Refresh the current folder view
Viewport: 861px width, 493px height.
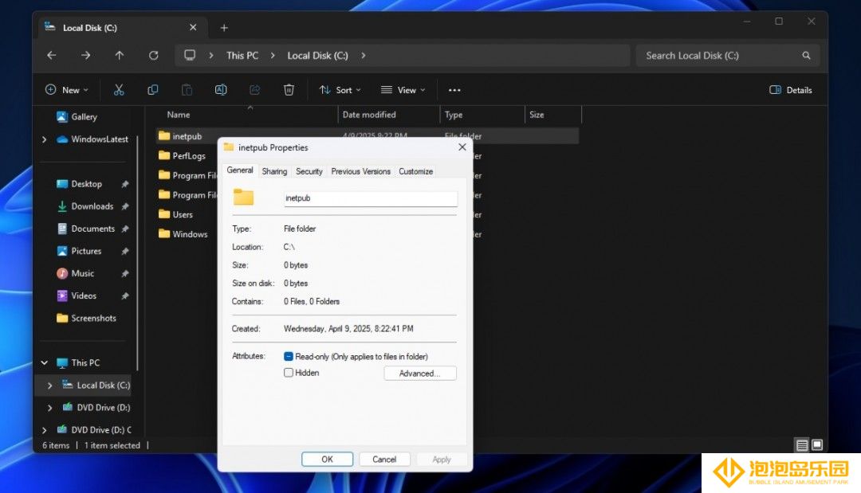tap(154, 56)
